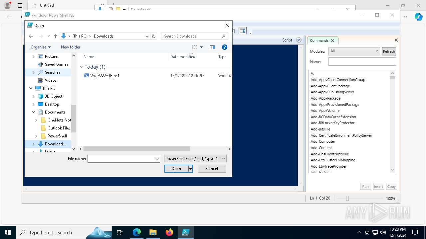Select Add-Content command

321,148
